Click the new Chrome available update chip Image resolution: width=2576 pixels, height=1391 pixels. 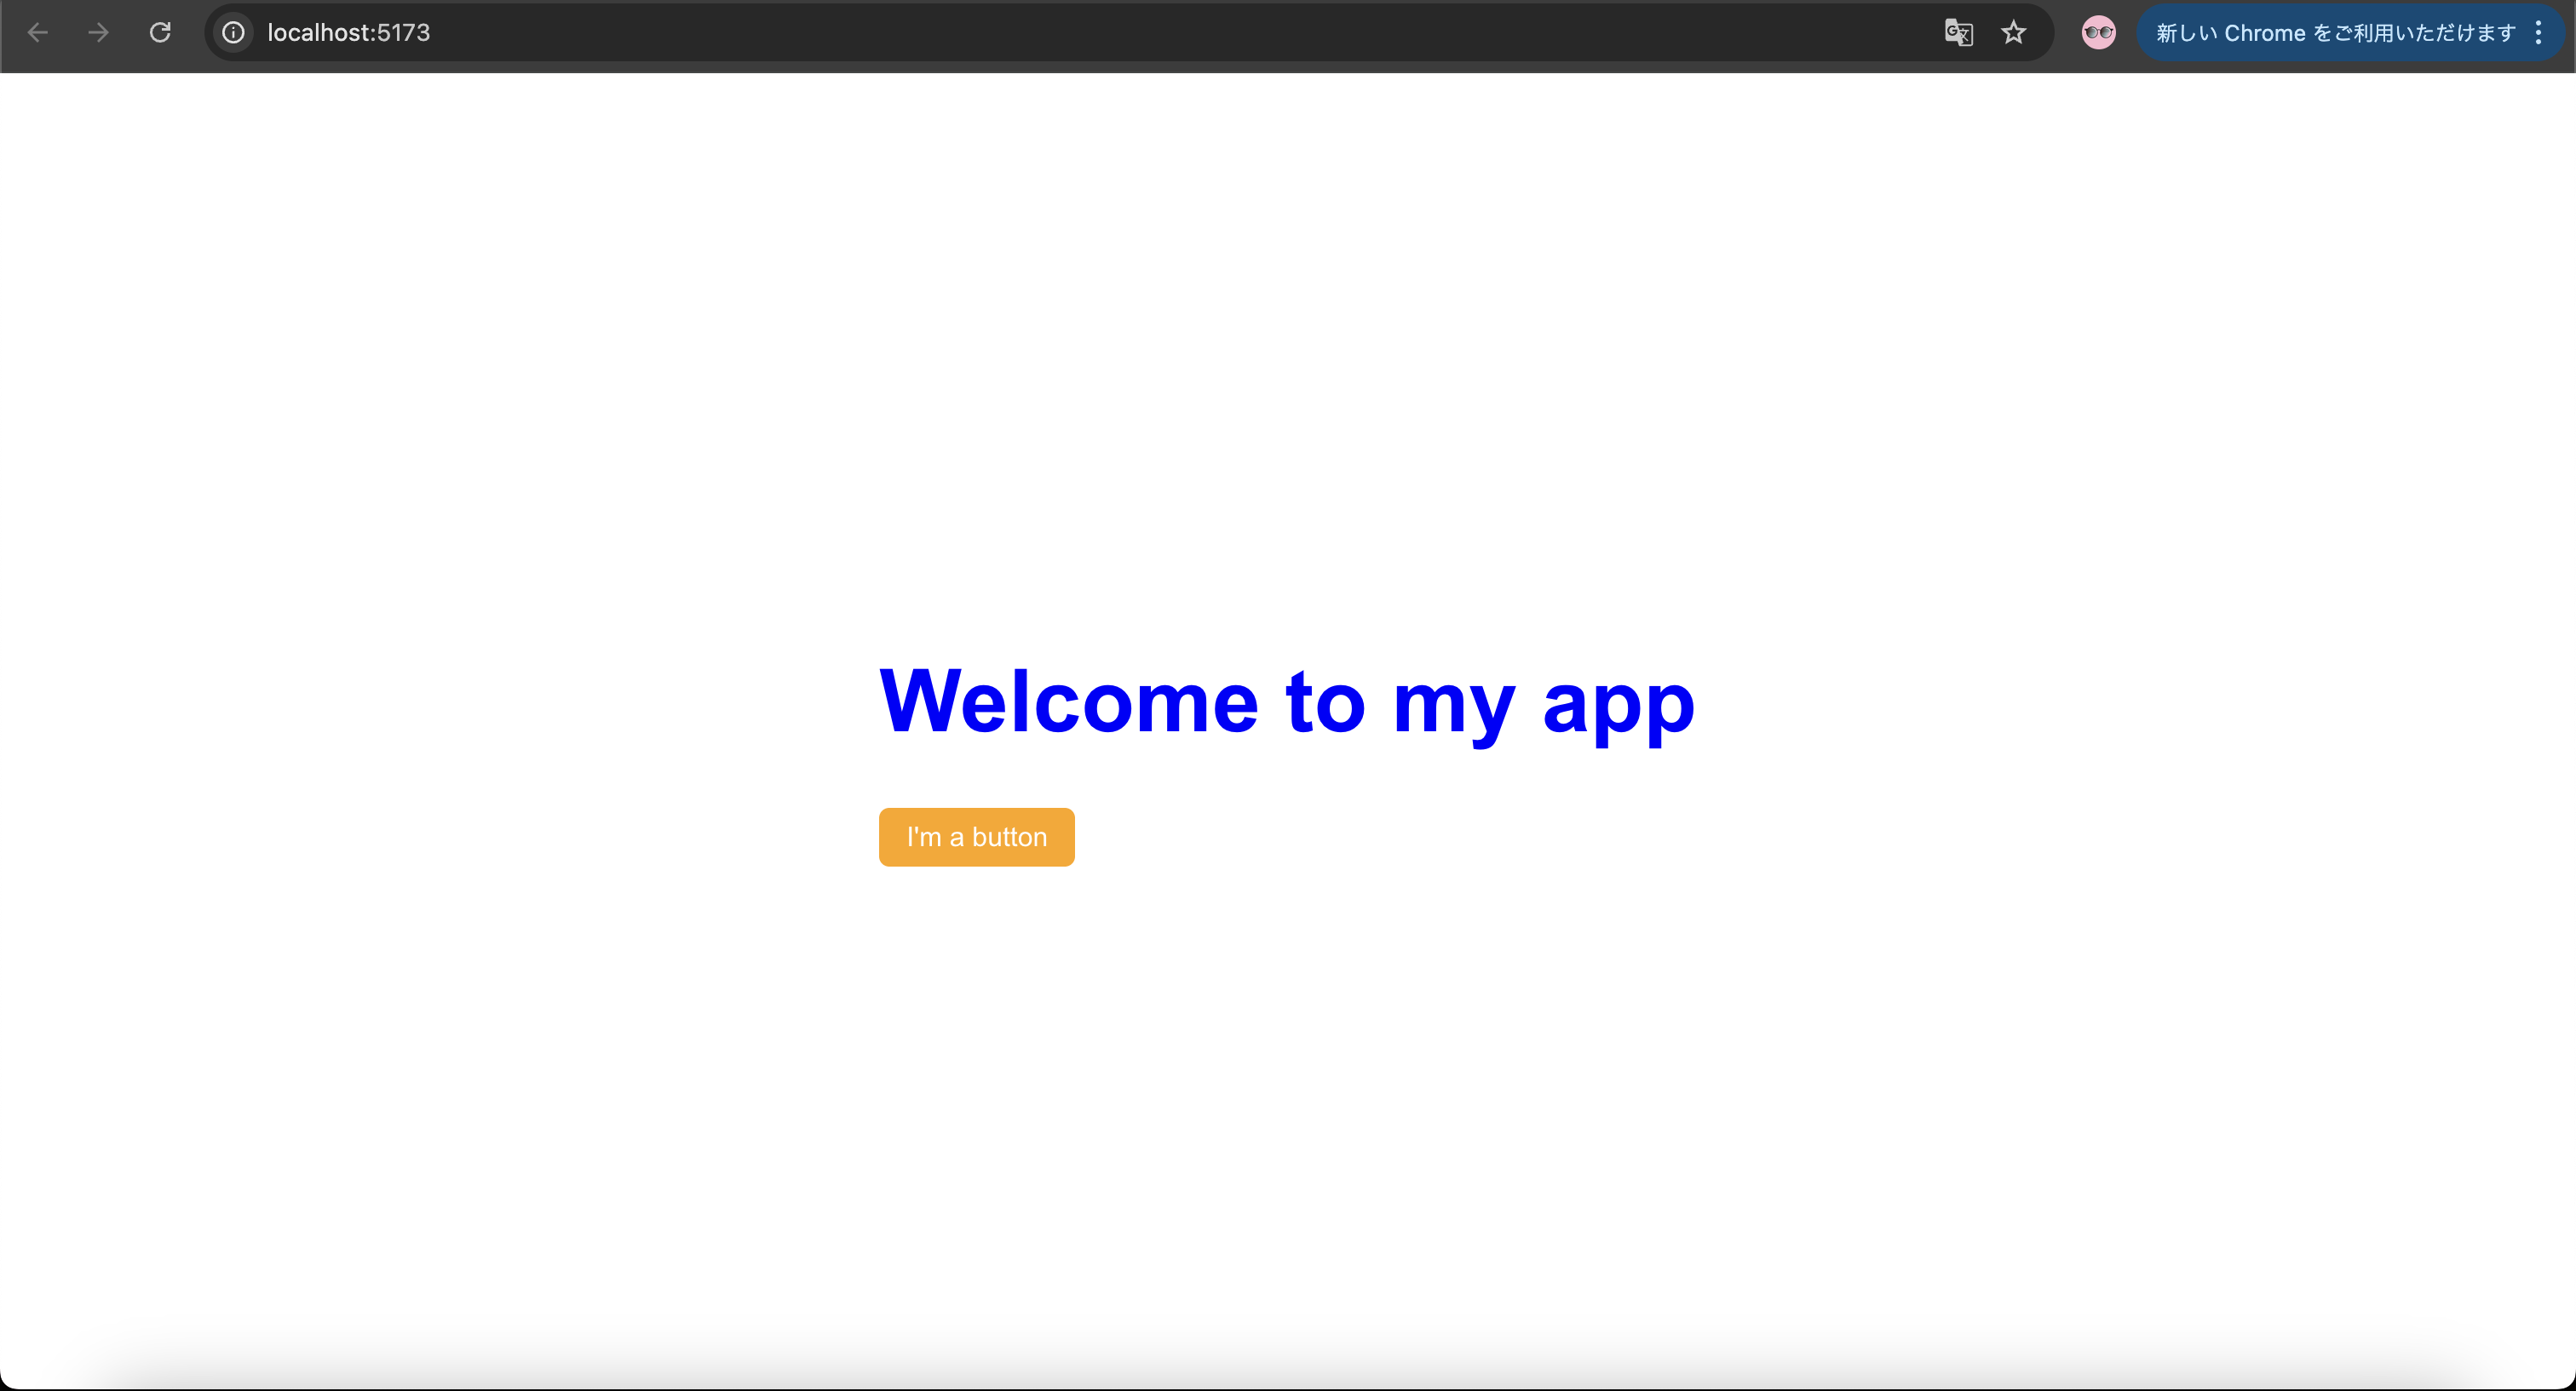point(2334,33)
